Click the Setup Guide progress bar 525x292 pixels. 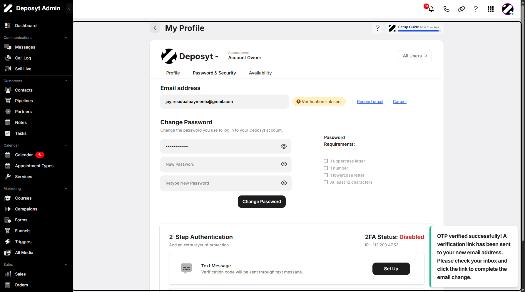coord(419,31)
